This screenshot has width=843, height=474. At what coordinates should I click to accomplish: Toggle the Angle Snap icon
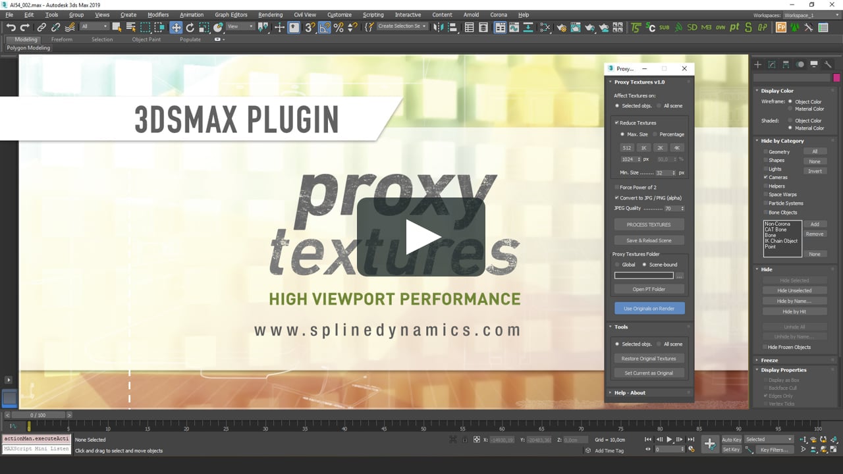click(x=325, y=27)
